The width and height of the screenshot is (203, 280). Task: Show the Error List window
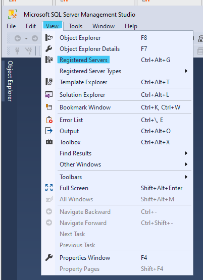[x=117, y=120]
